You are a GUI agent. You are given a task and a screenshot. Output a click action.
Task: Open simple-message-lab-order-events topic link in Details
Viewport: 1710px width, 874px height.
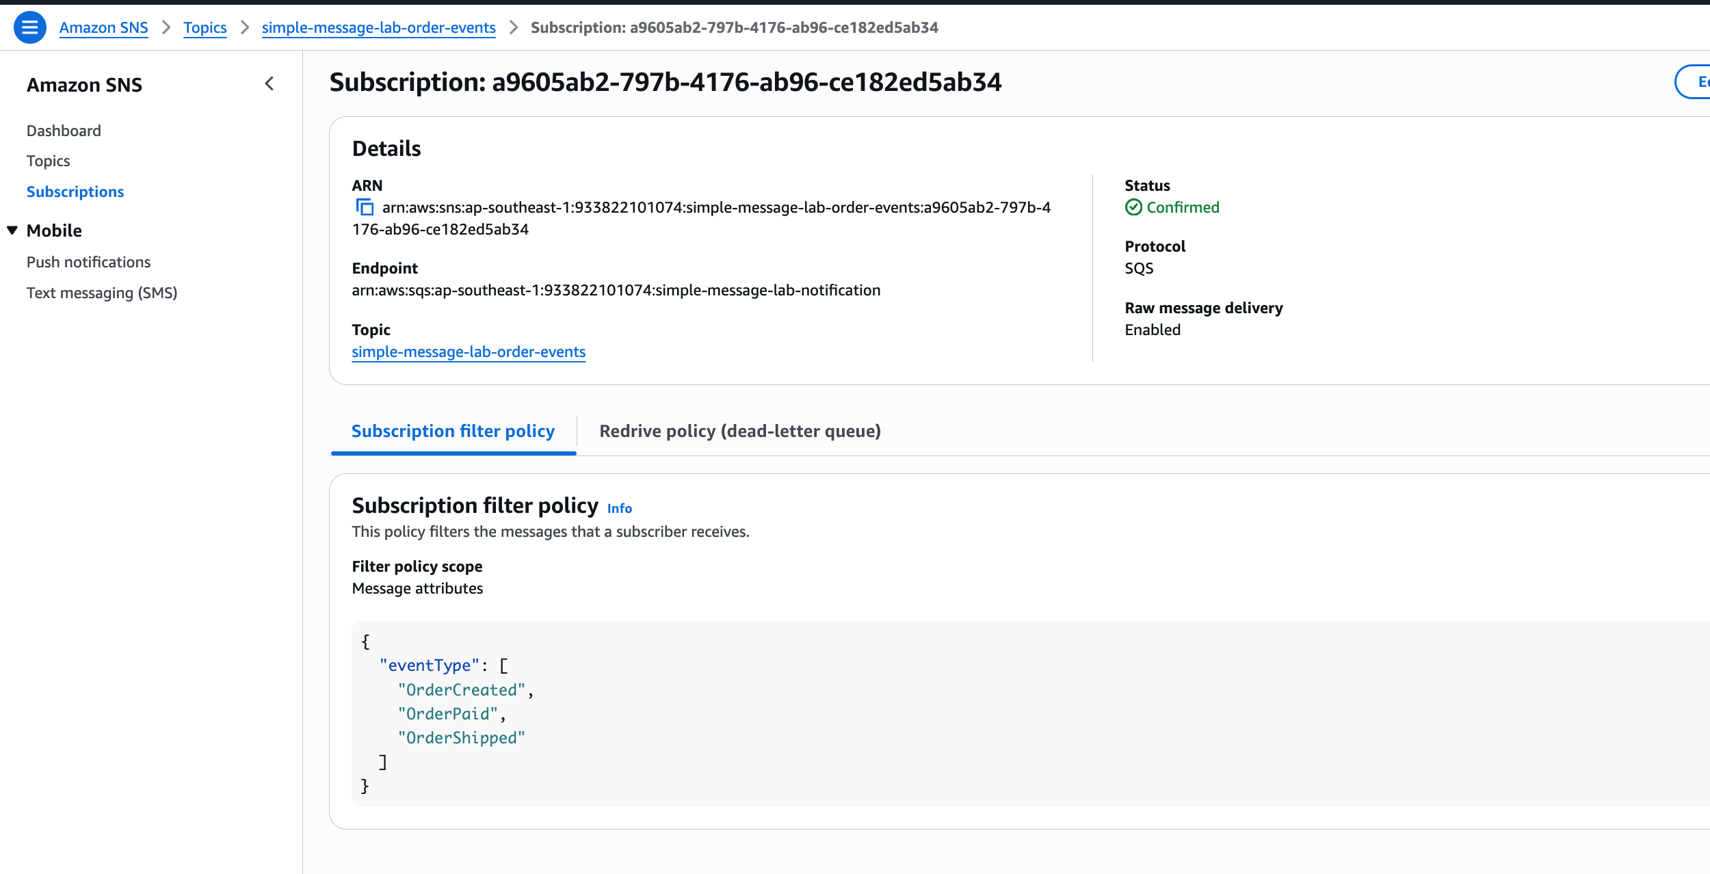point(469,352)
